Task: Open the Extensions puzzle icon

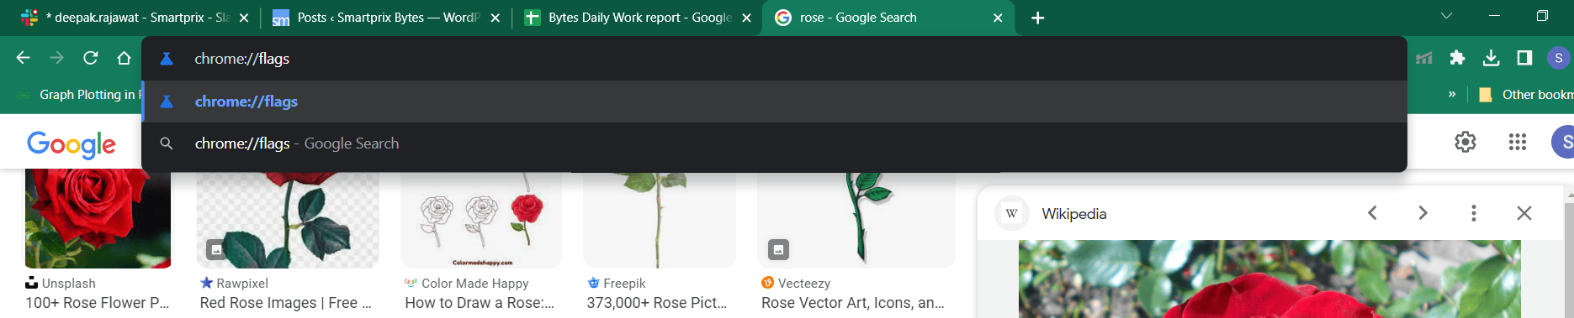Action: (1457, 58)
